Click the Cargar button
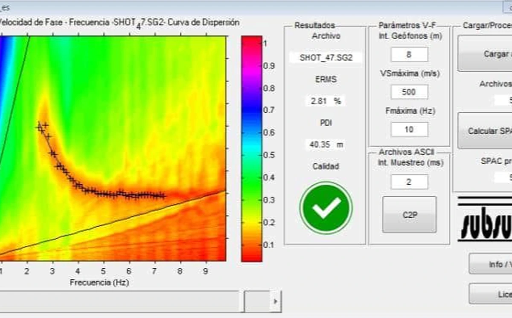Viewport: 512px width, 318px height. (x=485, y=54)
